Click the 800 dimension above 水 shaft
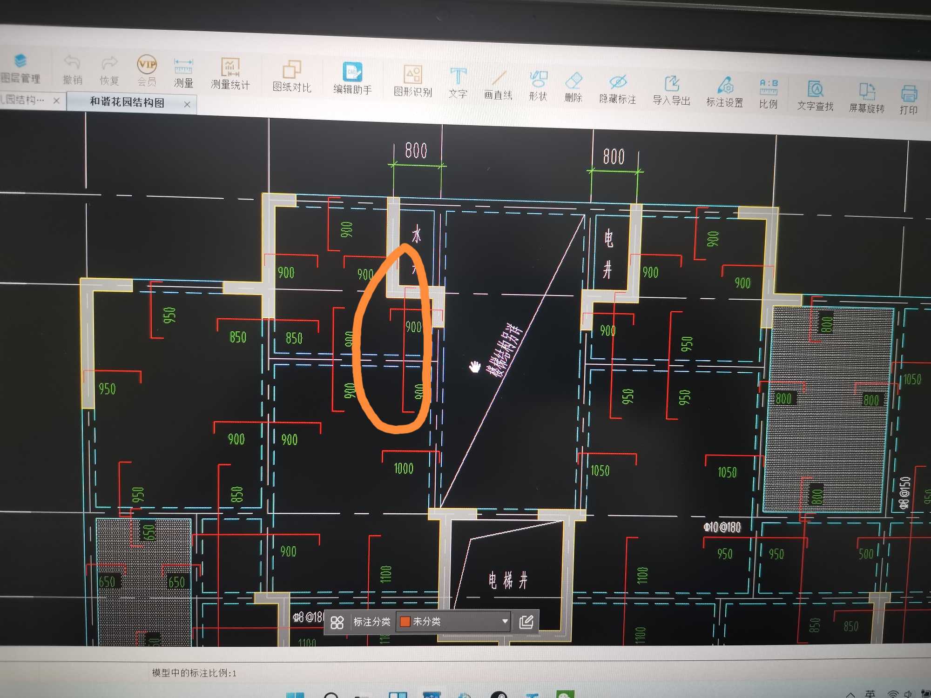 [416, 150]
